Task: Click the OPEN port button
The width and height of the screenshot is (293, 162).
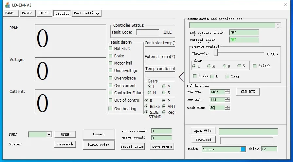Action: click(65, 134)
